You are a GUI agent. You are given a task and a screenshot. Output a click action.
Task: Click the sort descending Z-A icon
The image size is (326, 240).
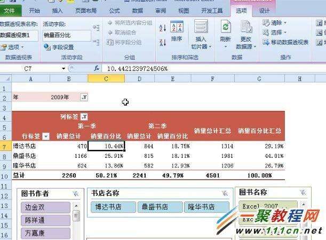point(163,42)
